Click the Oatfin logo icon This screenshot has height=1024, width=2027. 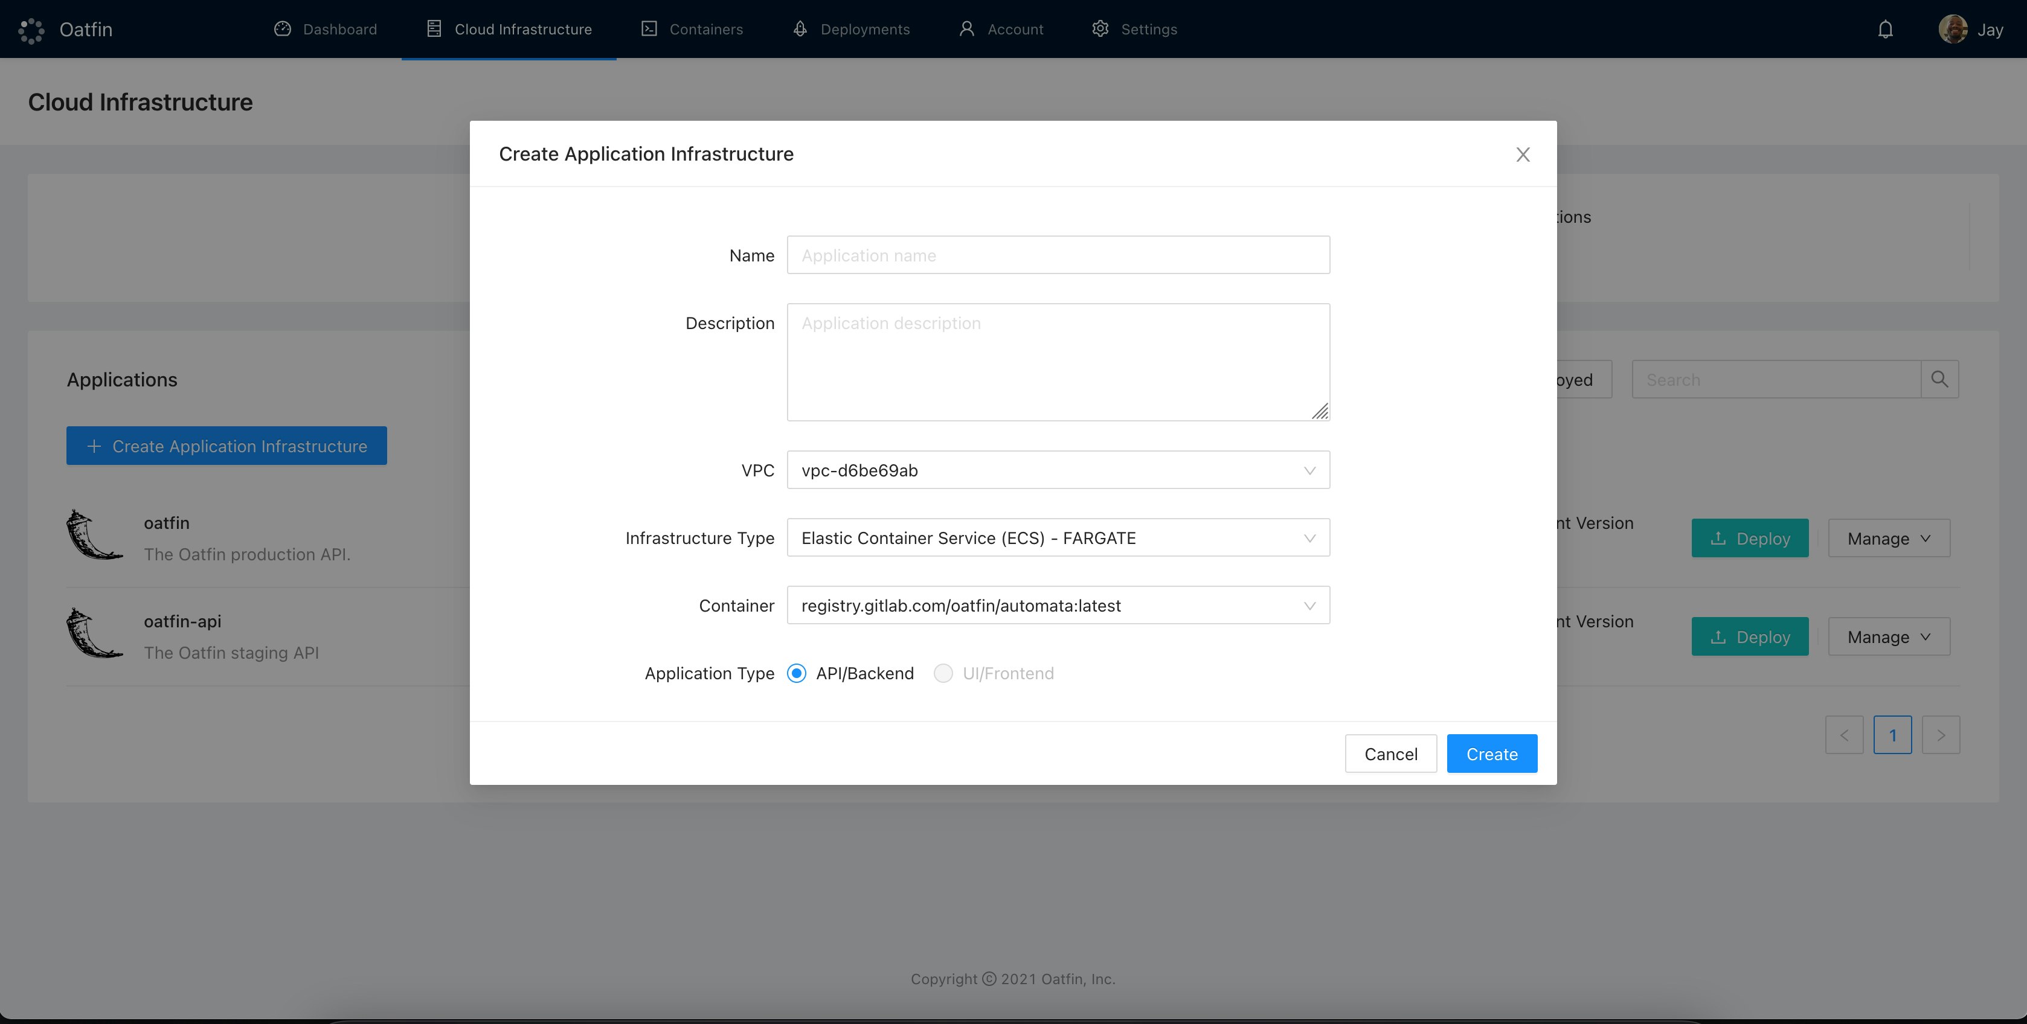point(31,30)
